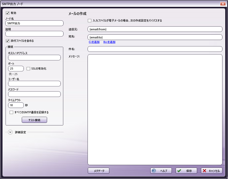Expand the 詳細設定 section chevron
The width and height of the screenshot is (228, 179).
pos(10,132)
